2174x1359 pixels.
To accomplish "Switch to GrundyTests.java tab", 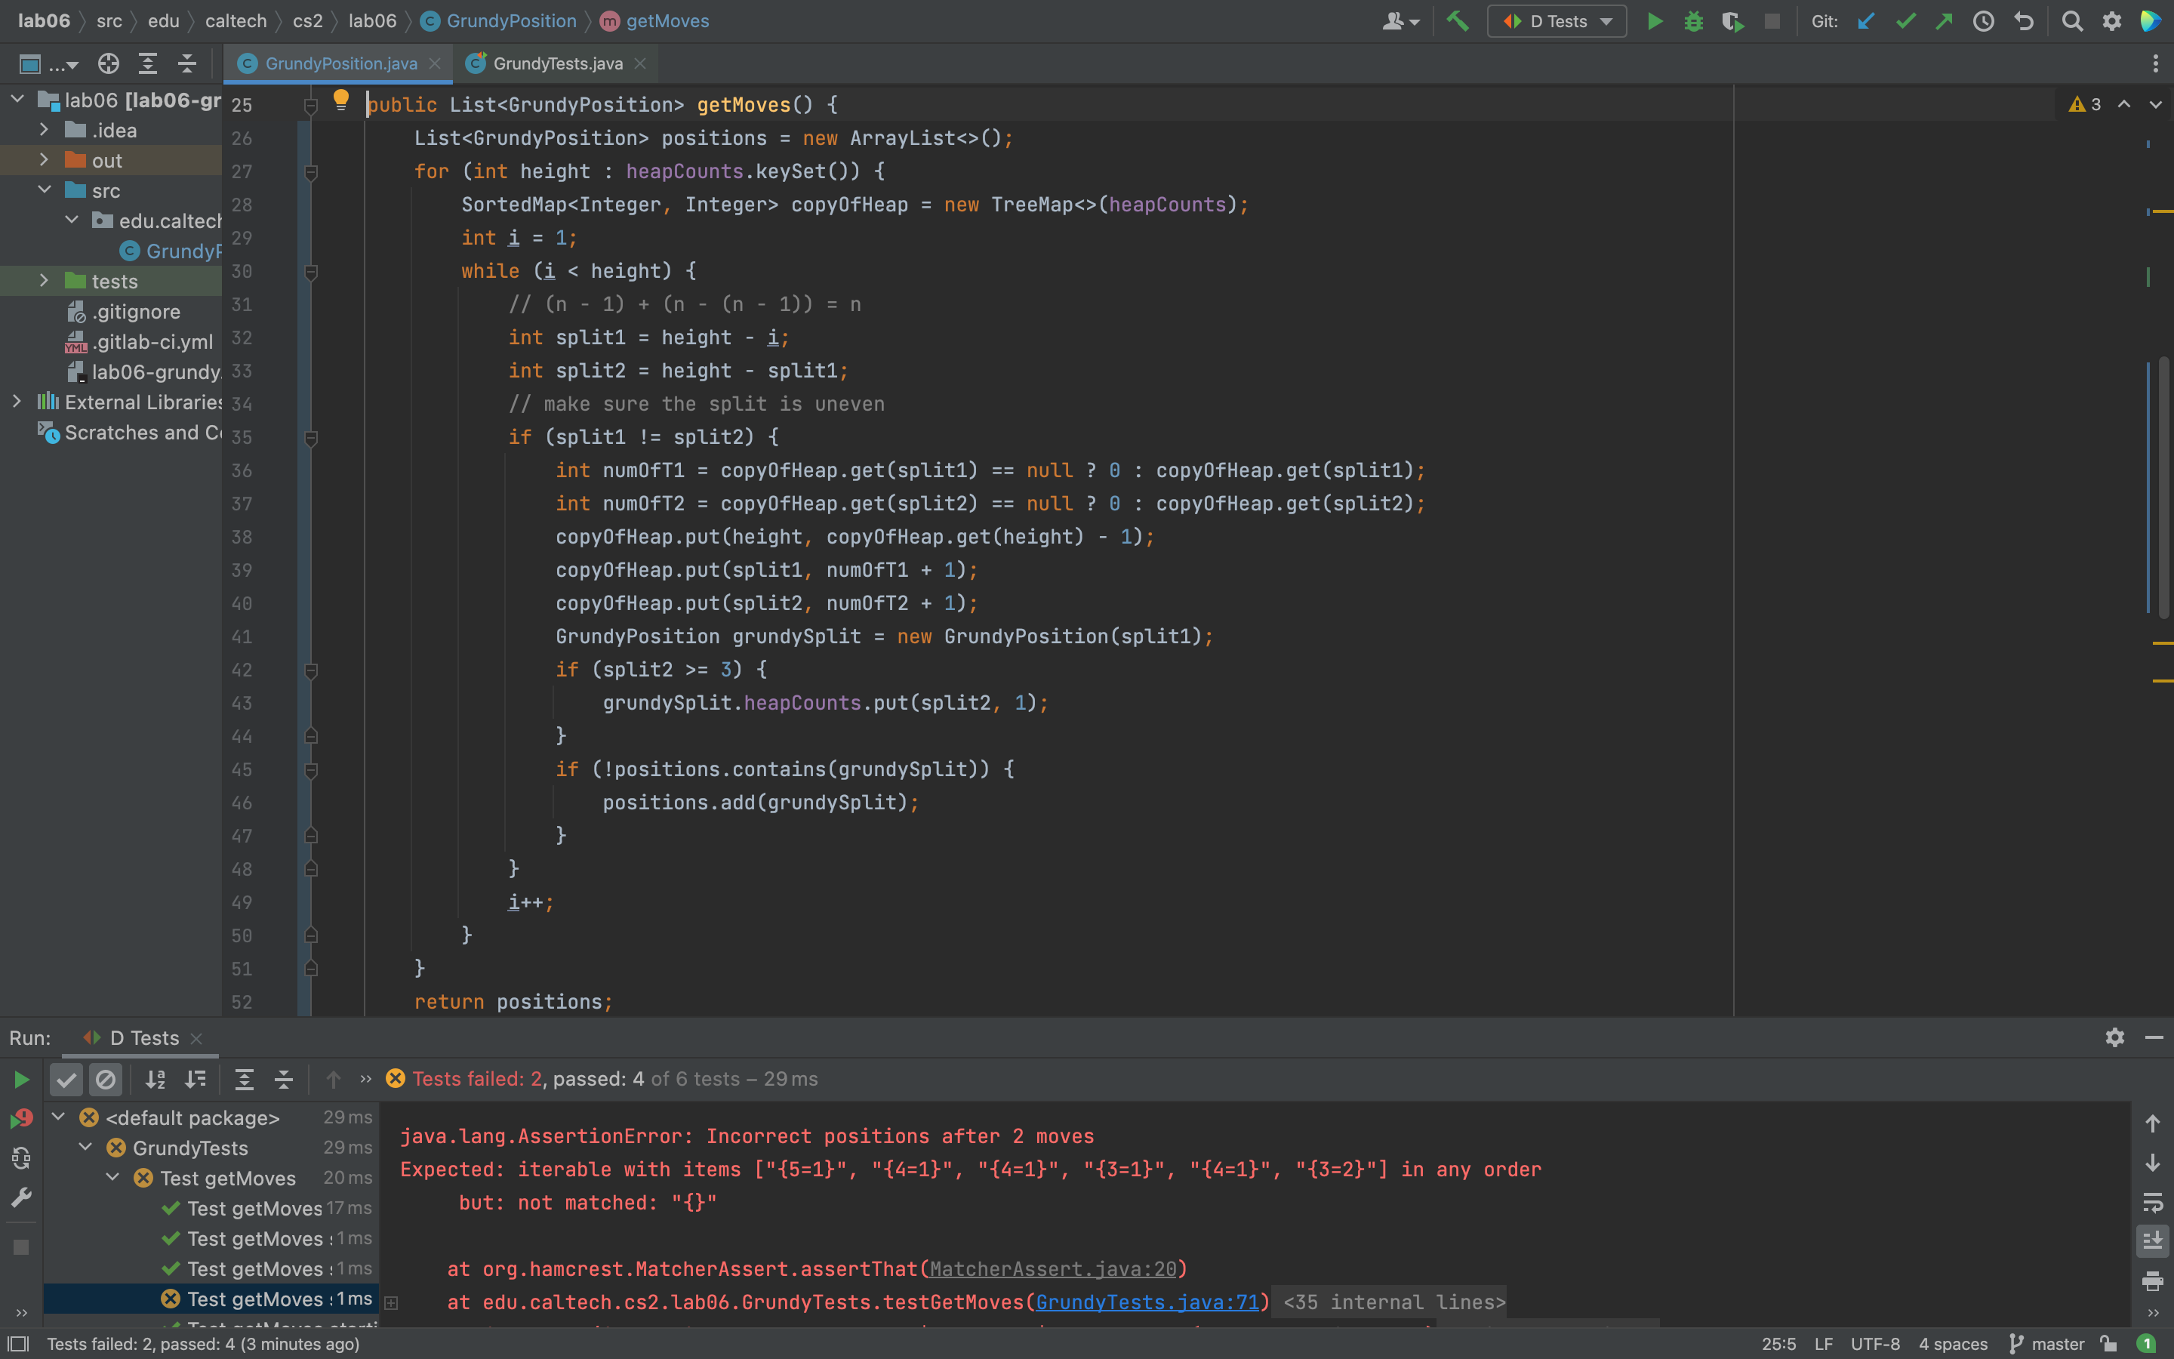I will point(557,64).
